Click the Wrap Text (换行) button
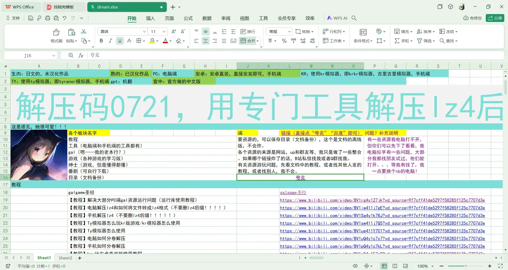This screenshot has width=508, height=270. [x=248, y=31]
